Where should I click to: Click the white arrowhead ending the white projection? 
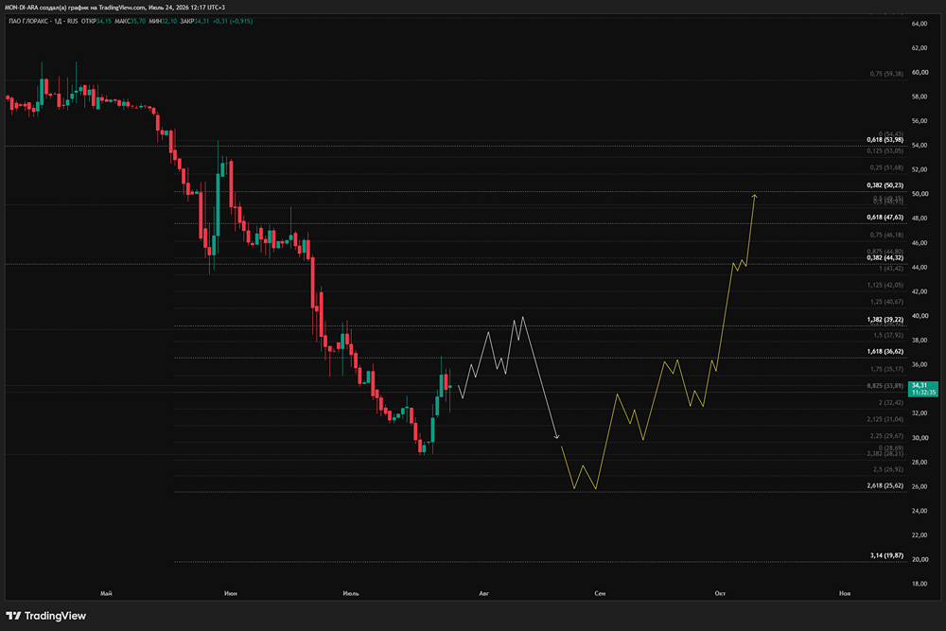pyautogui.click(x=557, y=436)
